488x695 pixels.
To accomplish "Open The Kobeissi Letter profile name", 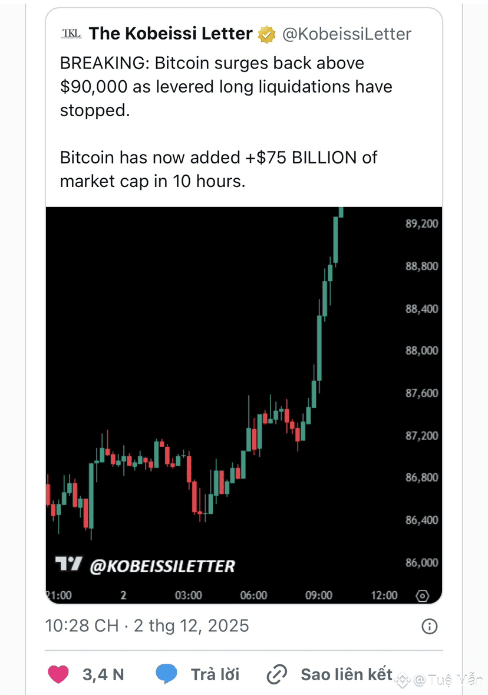I will 171,34.
